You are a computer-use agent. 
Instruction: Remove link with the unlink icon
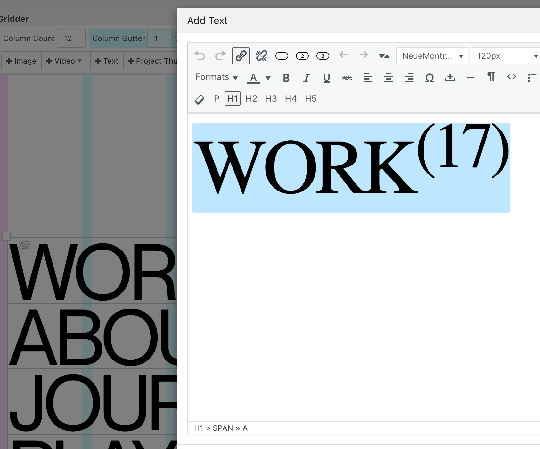[261, 56]
